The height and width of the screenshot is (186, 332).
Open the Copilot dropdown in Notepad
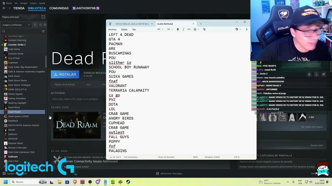[238, 29]
